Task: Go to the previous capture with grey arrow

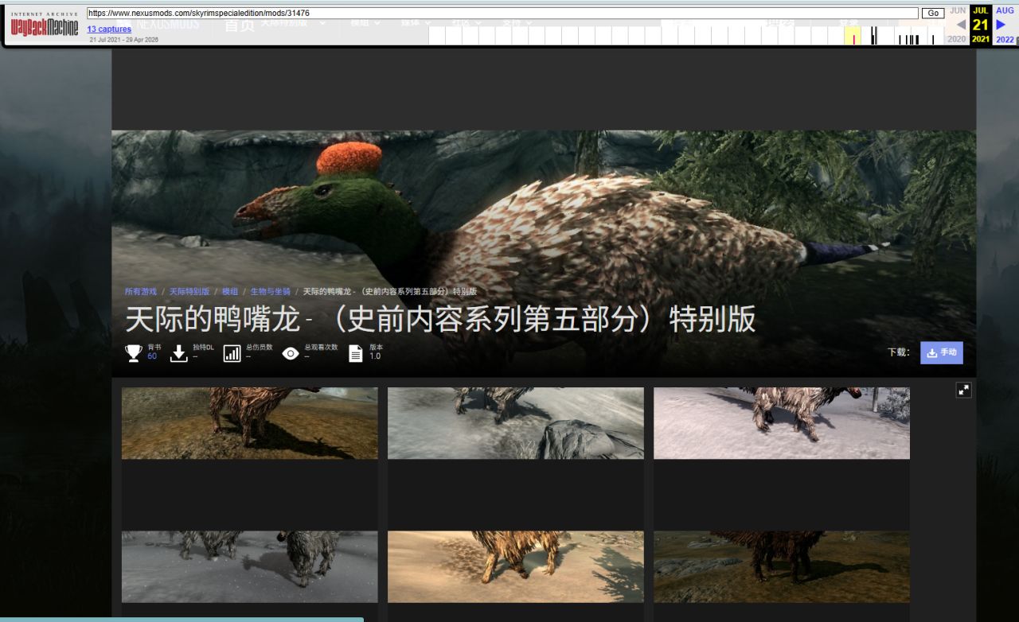Action: coord(961,24)
